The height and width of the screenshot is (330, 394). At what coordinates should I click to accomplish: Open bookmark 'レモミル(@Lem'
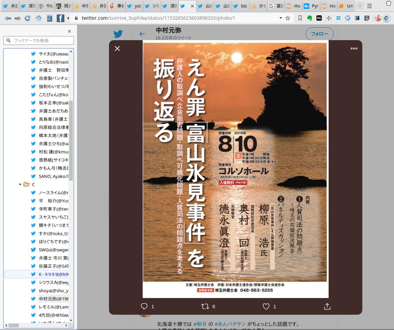[x=50, y=307]
